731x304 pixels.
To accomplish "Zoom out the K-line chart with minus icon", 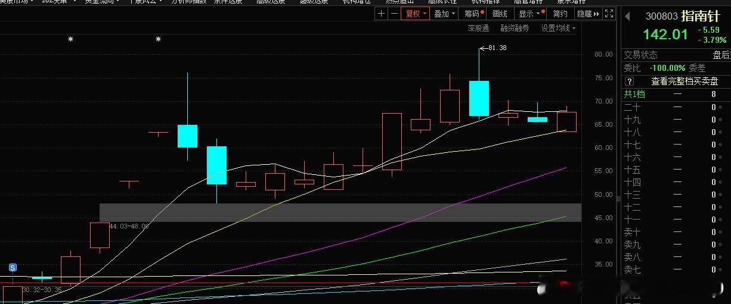I will [x=394, y=14].
